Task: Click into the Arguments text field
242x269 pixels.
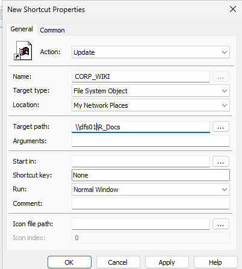Action: 150,141
